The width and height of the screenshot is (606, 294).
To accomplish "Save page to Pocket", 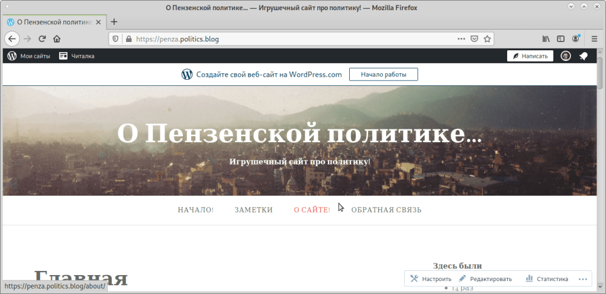I will (475, 39).
